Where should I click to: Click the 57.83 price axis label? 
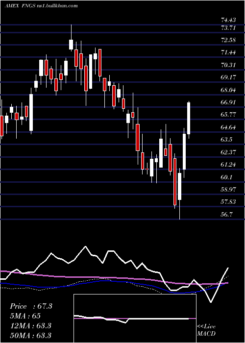tap(228, 202)
